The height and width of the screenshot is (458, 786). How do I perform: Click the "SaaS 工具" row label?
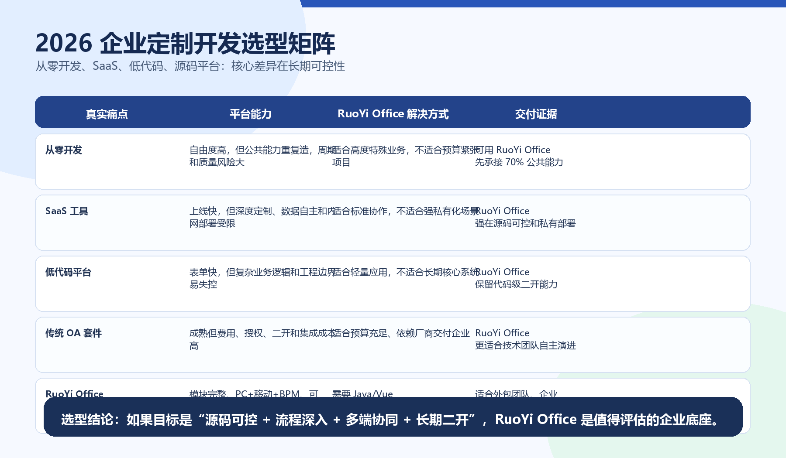(67, 211)
